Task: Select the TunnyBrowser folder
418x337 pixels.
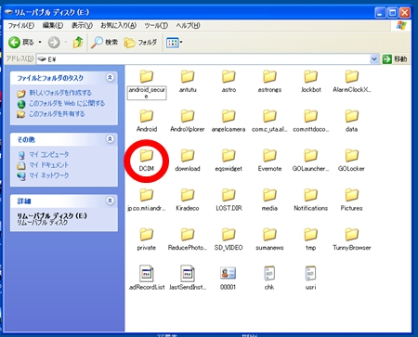Action: [x=352, y=240]
